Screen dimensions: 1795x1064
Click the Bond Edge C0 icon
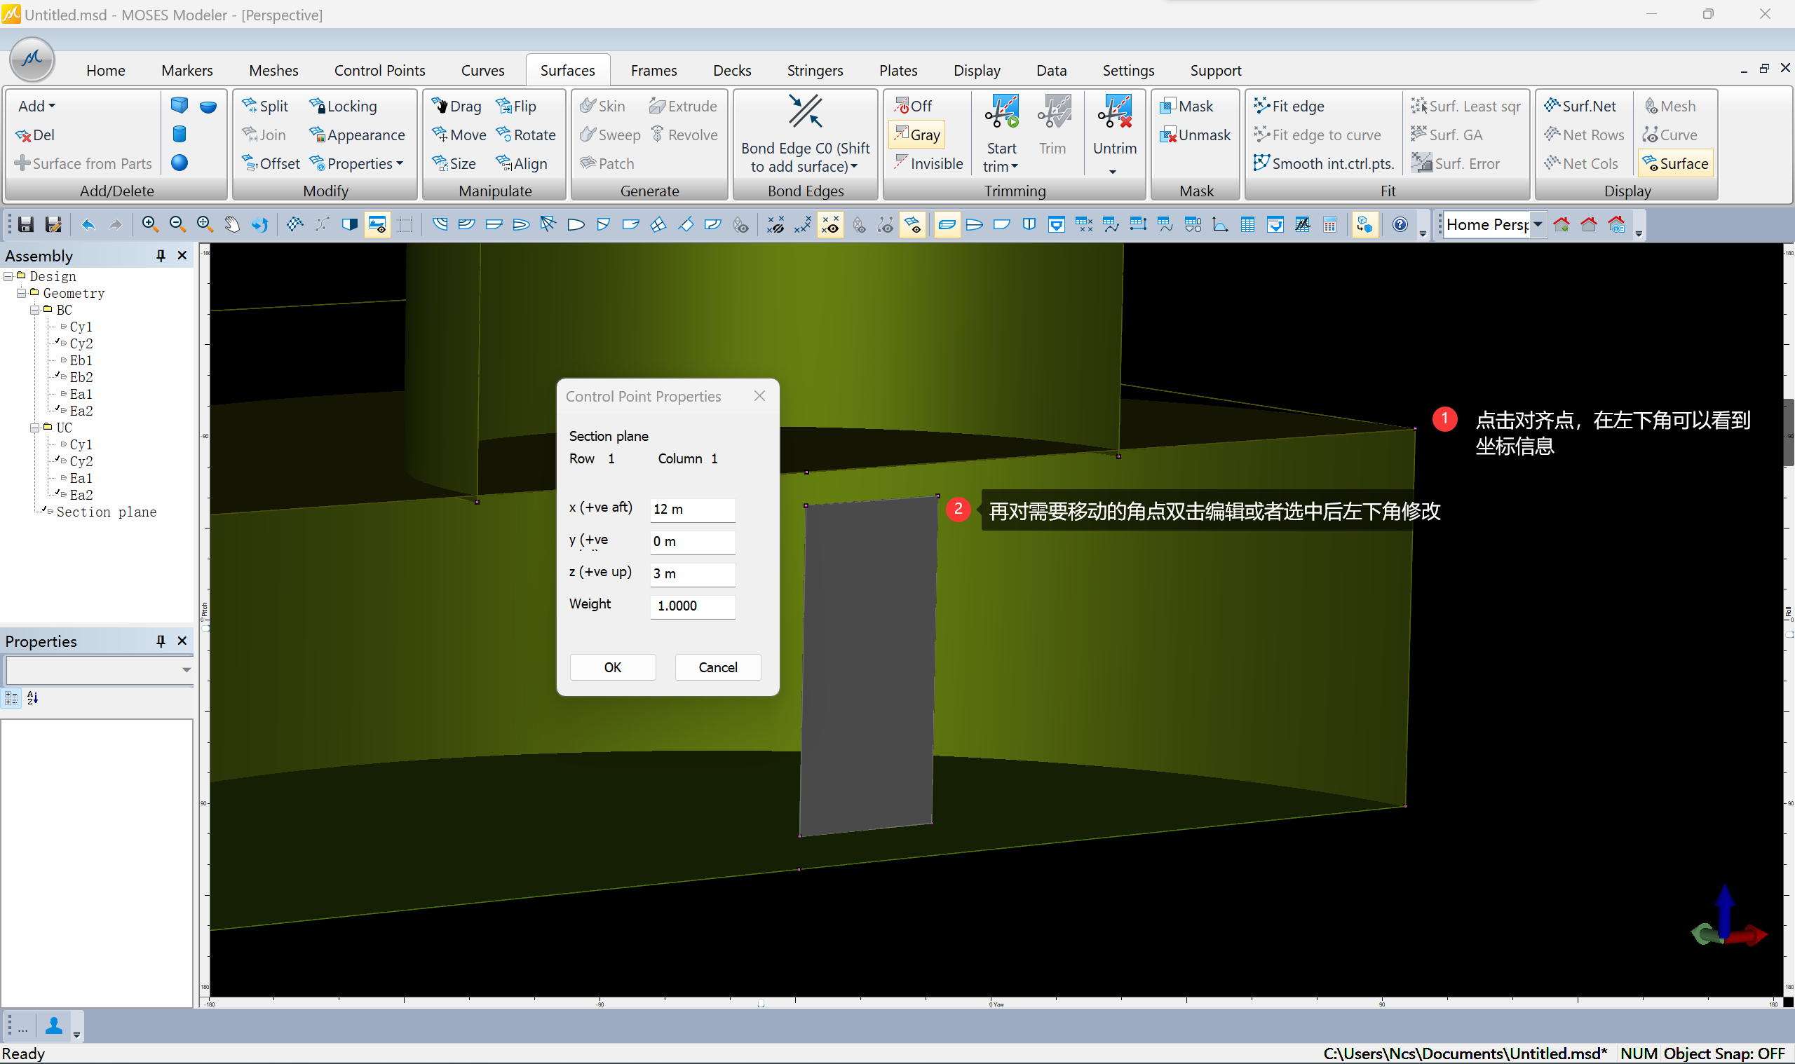806,114
